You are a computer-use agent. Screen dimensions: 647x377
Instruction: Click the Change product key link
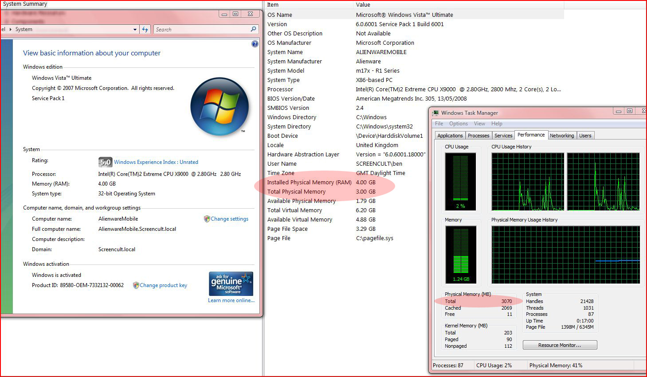click(x=164, y=285)
